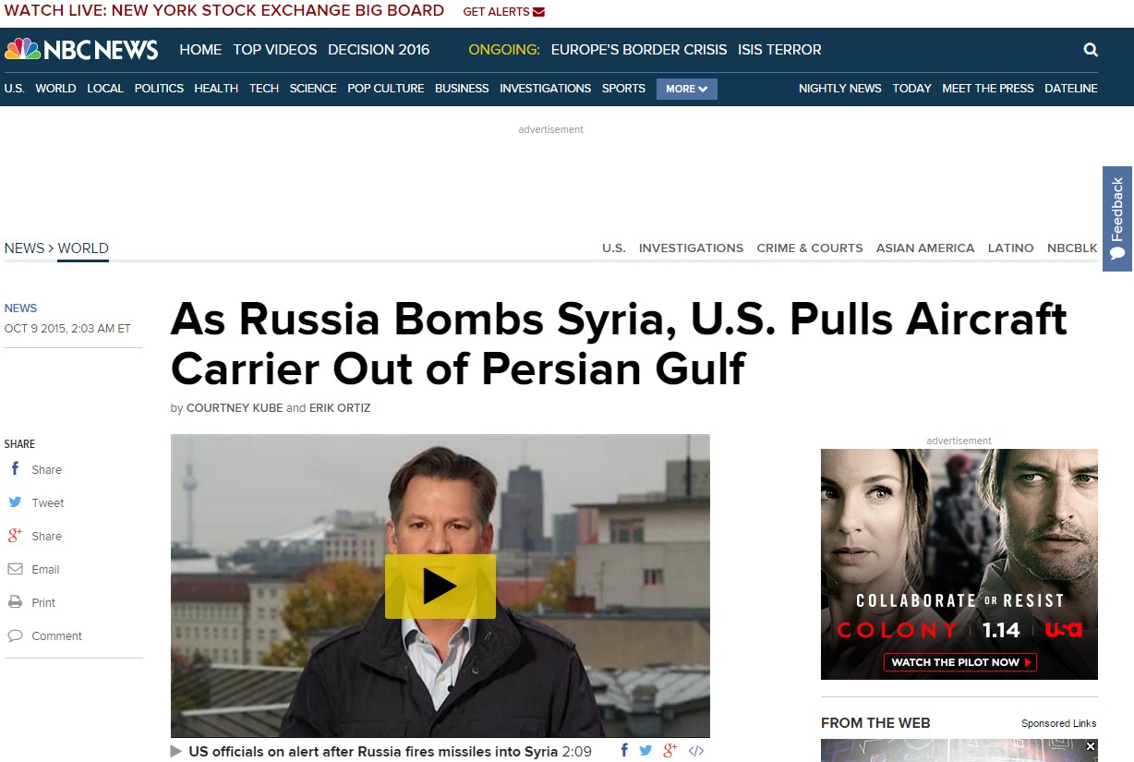
Task: Click the GET ALERTS link text
Action: tap(496, 12)
